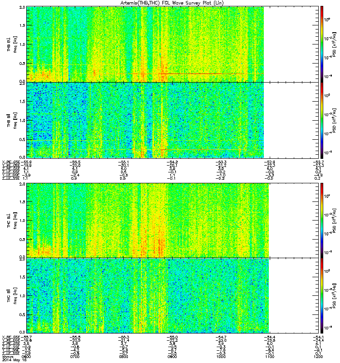
Task: Click the 1.5 frequency tick of THC B-parallel panel
Action: [22, 277]
